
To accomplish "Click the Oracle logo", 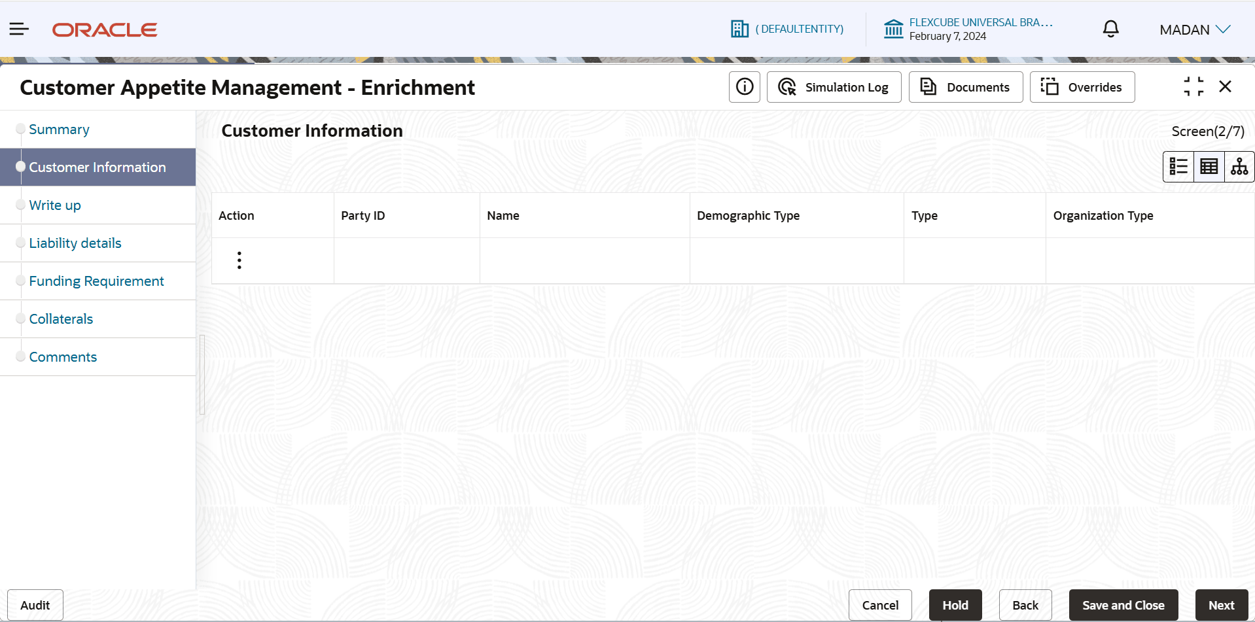I will (x=105, y=30).
